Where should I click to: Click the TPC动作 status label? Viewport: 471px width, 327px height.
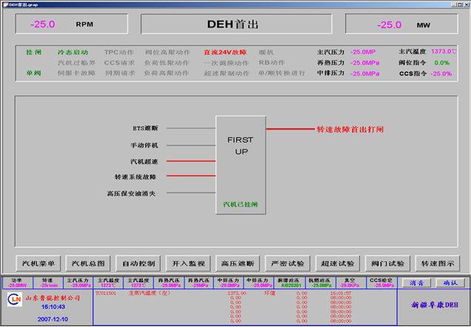pos(119,53)
